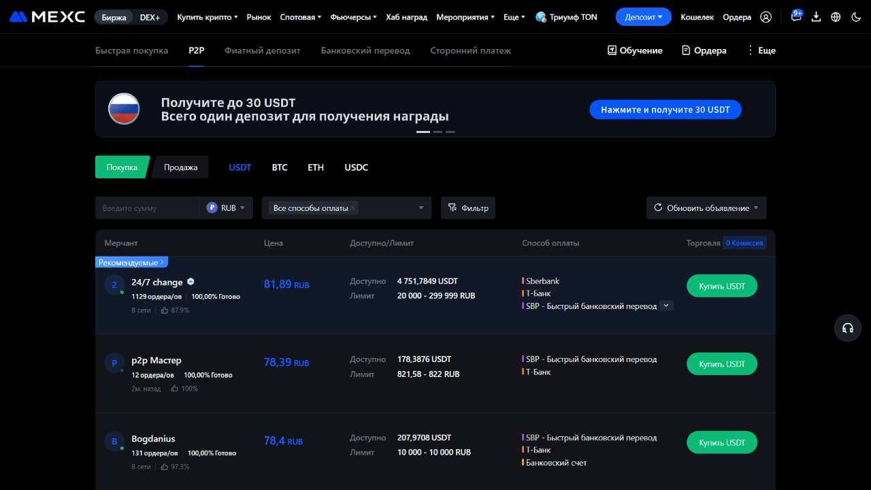Switch to Продажа sell mode
The width and height of the screenshot is (871, 490).
point(180,167)
